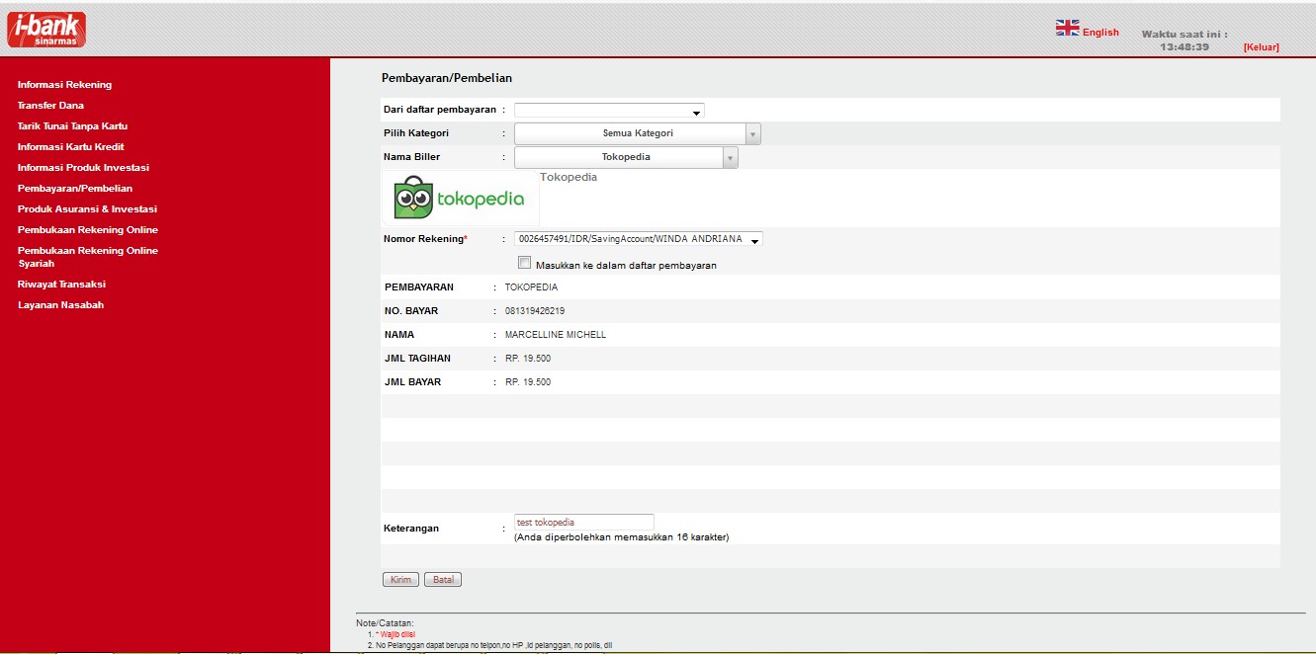Cancel payment with Batal button

443,580
